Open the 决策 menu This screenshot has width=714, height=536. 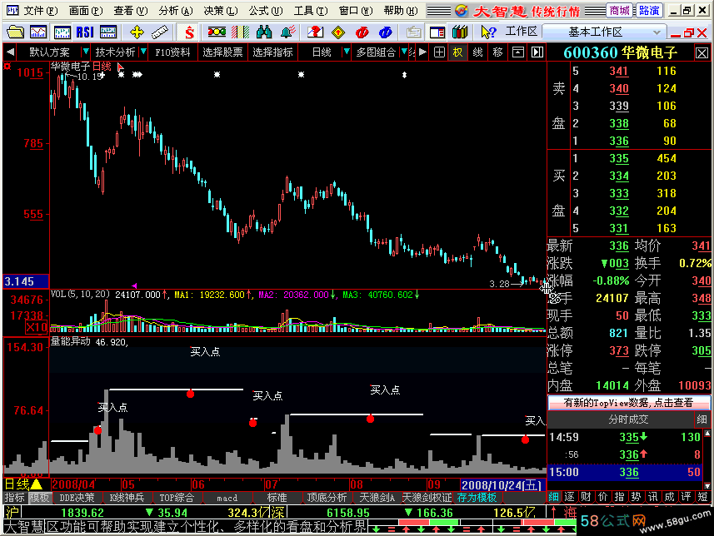coord(221,11)
